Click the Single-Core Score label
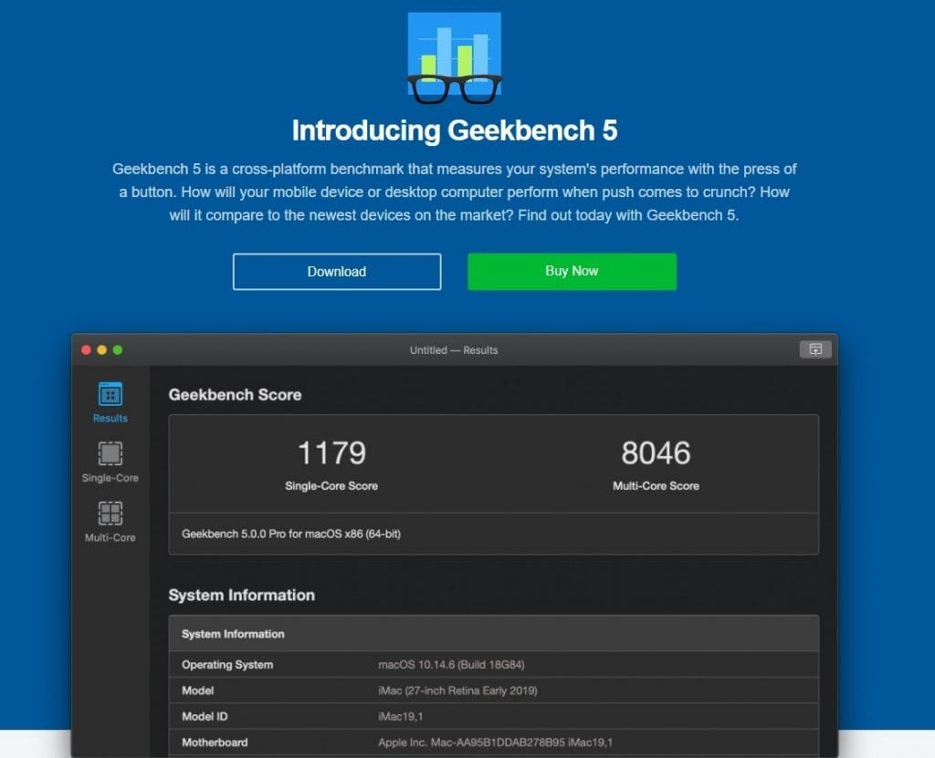Viewport: 935px width, 758px height. click(331, 485)
